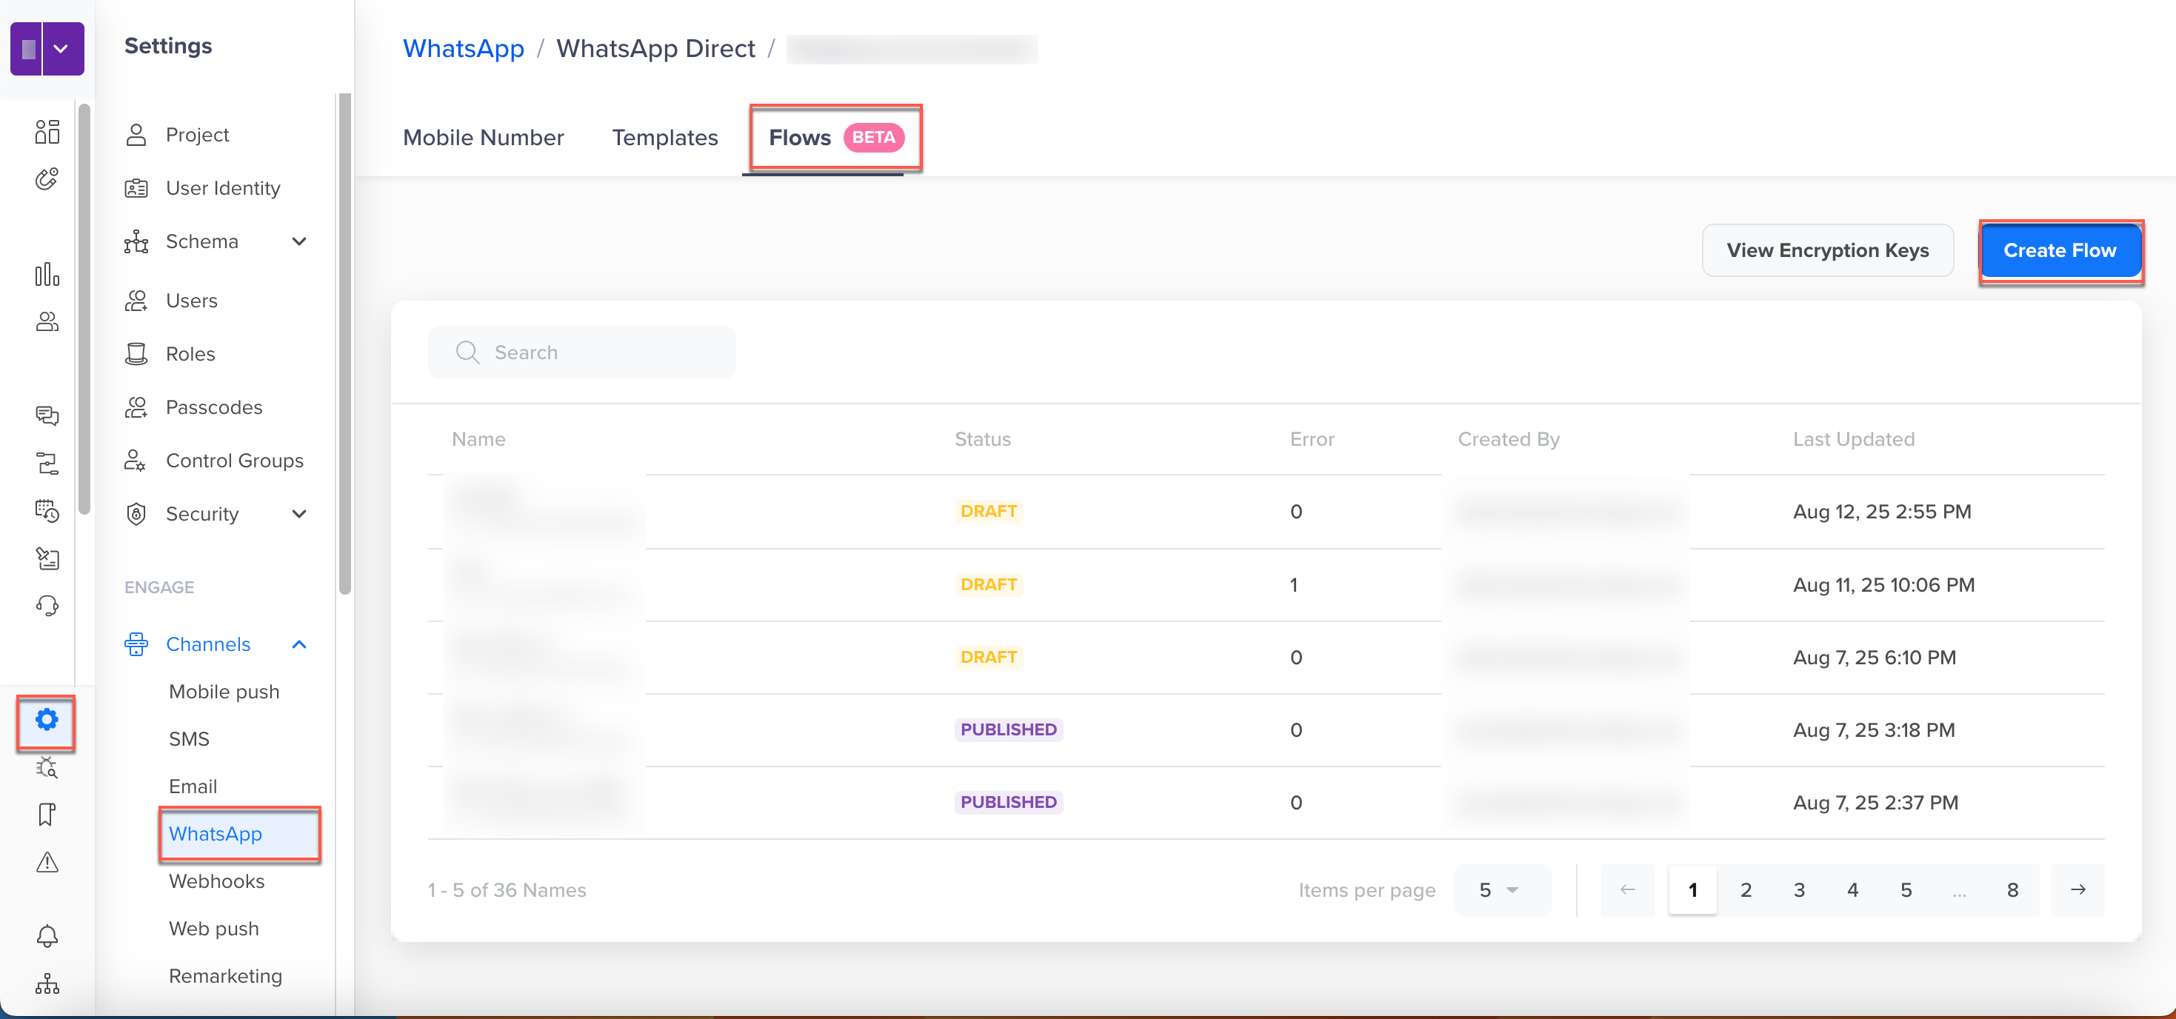Click the bookmark icon in left rail
Viewport: 2176px width, 1019px height.
click(x=47, y=815)
